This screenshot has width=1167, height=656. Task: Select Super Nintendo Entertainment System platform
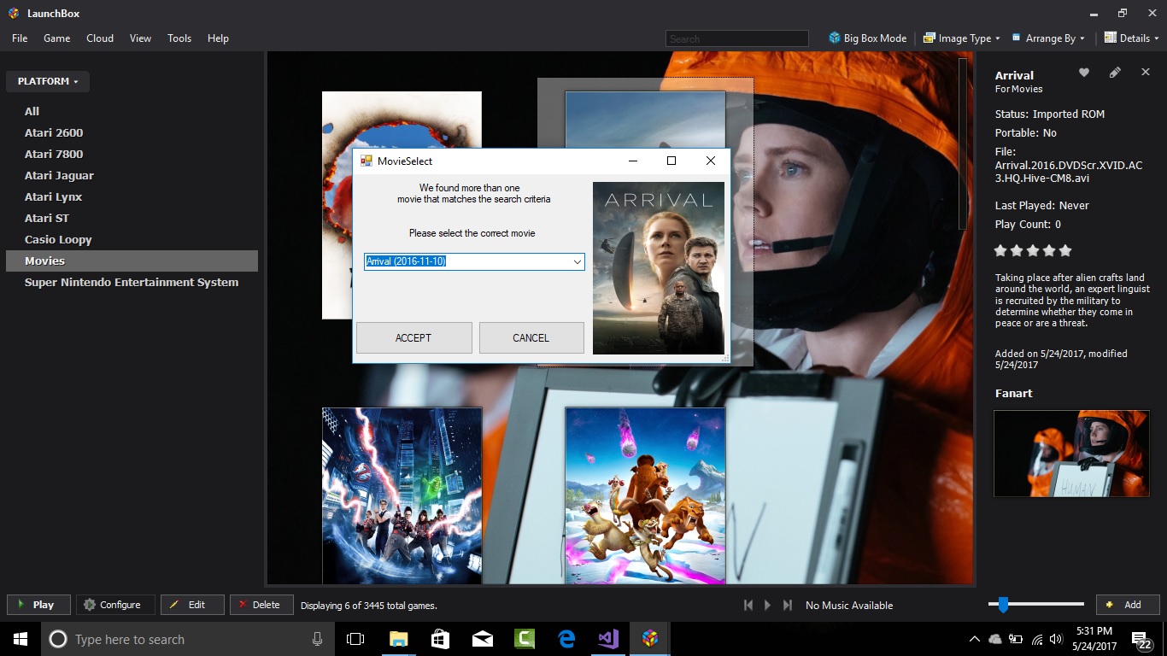click(132, 282)
